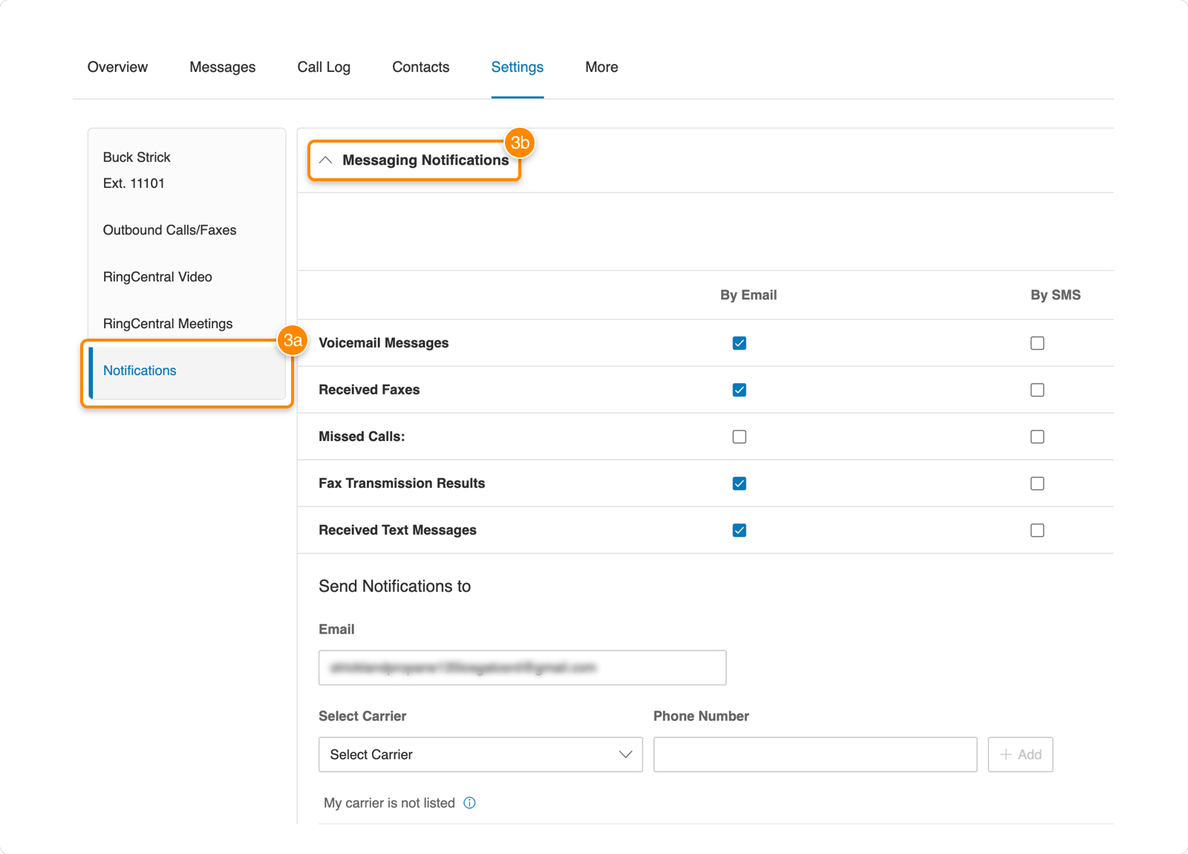Open the Contacts tab
1188x854 pixels.
point(420,67)
